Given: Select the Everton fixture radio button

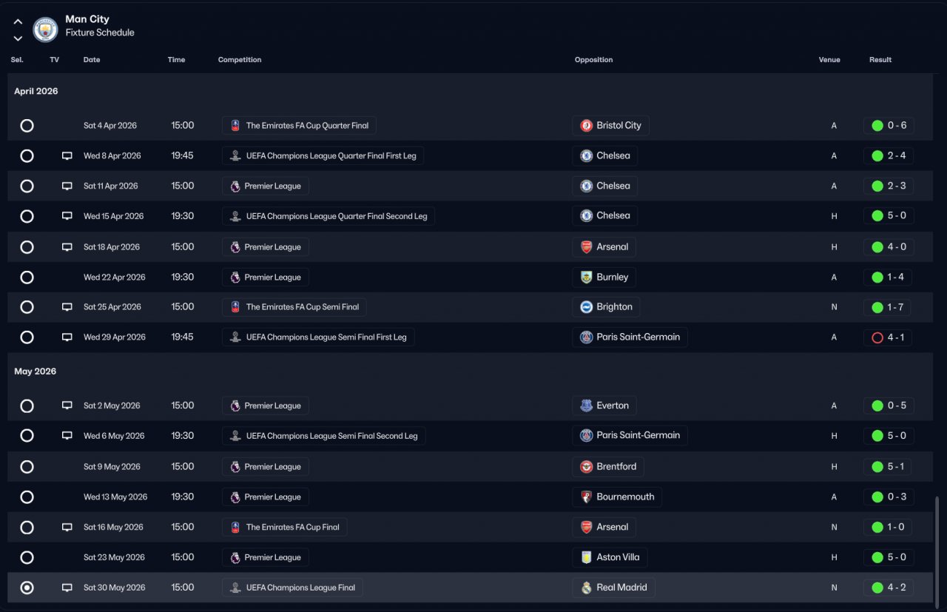Looking at the screenshot, I should [27, 406].
